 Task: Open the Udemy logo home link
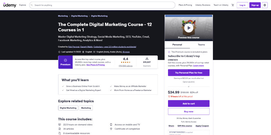10,5
